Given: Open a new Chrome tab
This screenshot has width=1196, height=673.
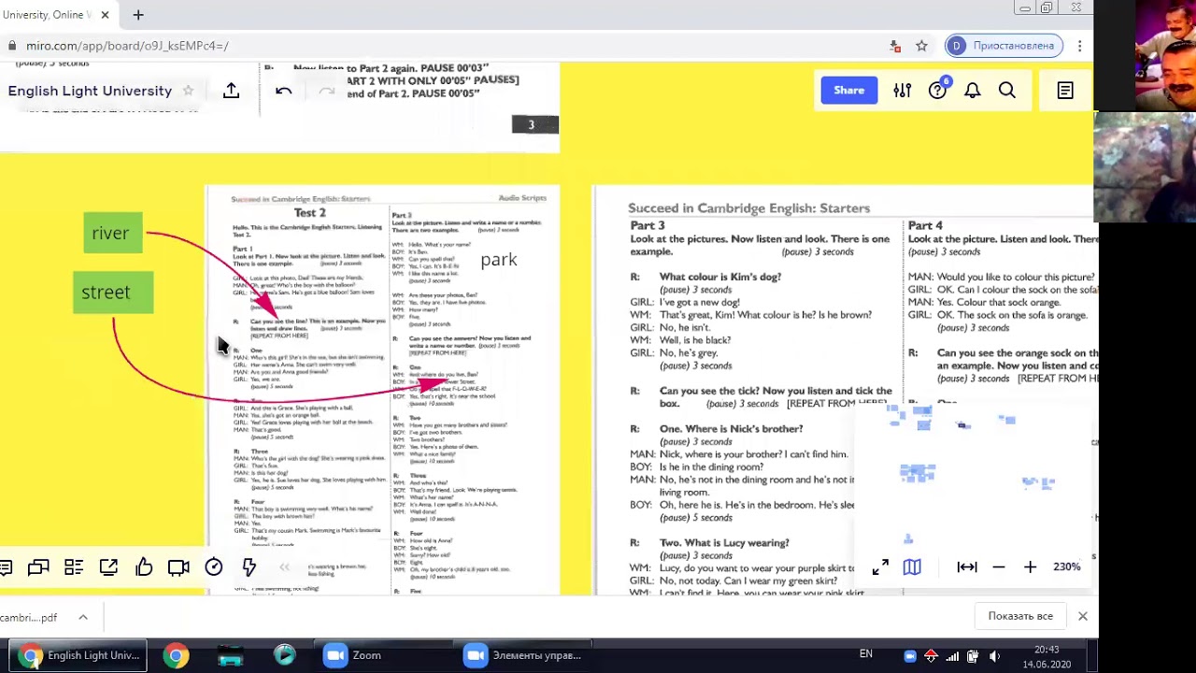Looking at the screenshot, I should 137,15.
